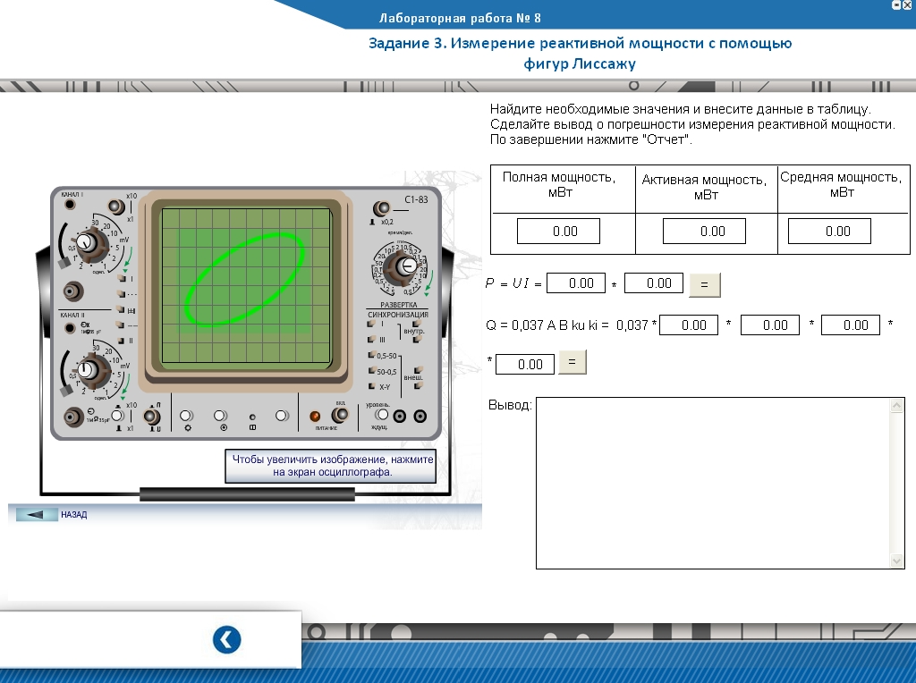Turn the Channel II volts/div knob
This screenshot has width=916, height=683.
click(x=87, y=369)
